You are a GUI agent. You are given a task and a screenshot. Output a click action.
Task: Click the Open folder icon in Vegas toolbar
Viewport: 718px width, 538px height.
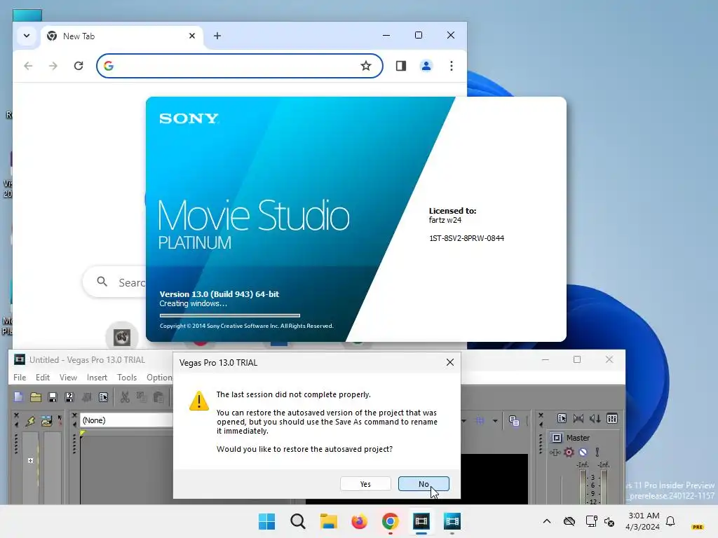coord(36,397)
